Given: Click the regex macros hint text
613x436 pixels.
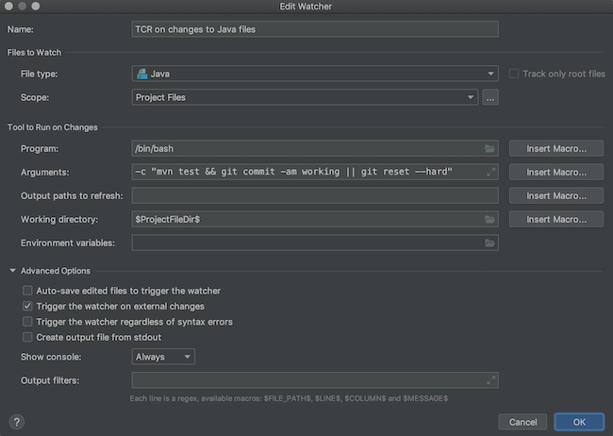Looking at the screenshot, I should (289, 398).
